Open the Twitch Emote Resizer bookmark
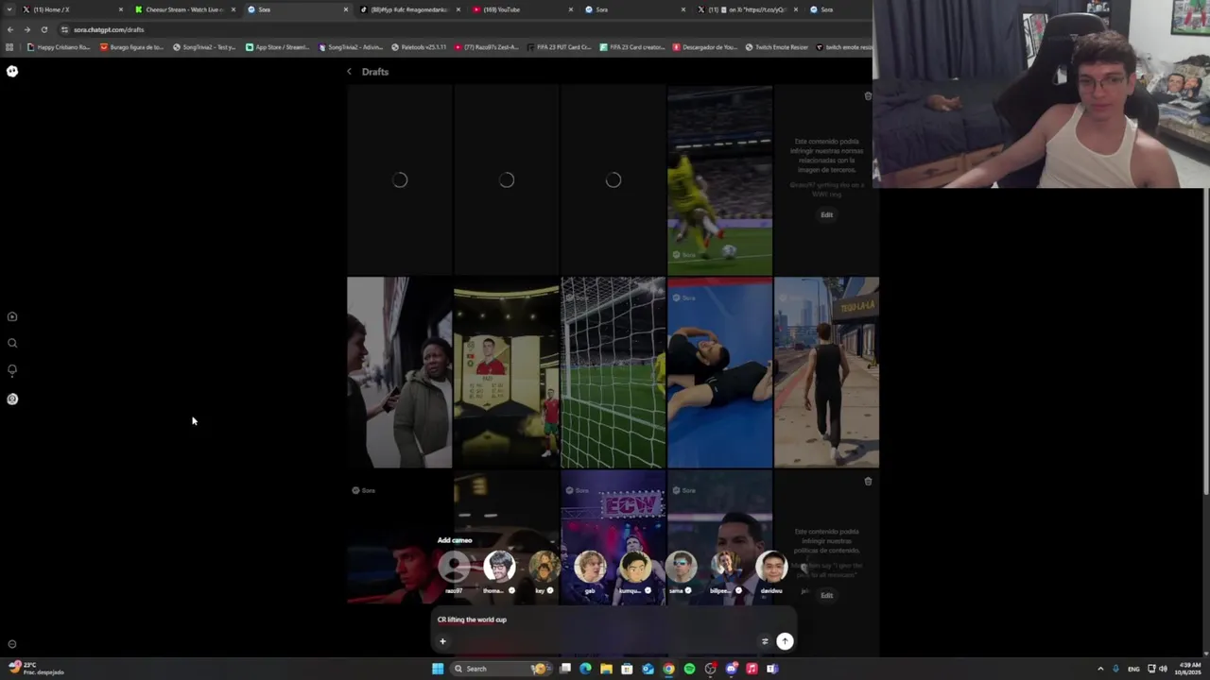Viewport: 1210px width, 680px height. [776, 47]
